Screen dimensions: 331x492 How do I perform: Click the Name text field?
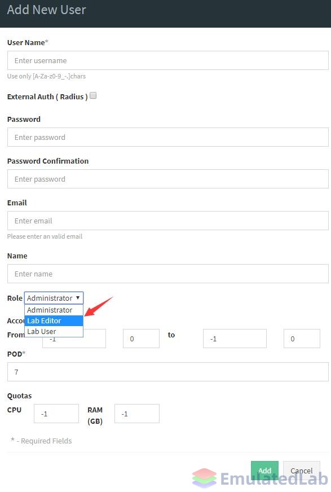click(167, 274)
